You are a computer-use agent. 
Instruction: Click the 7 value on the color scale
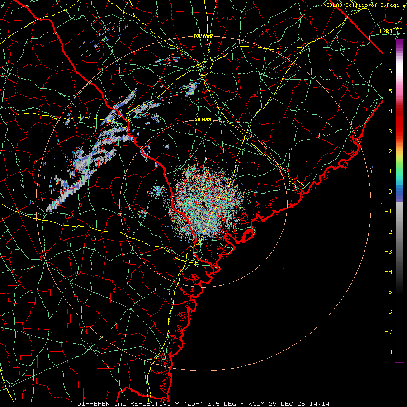tap(390, 51)
